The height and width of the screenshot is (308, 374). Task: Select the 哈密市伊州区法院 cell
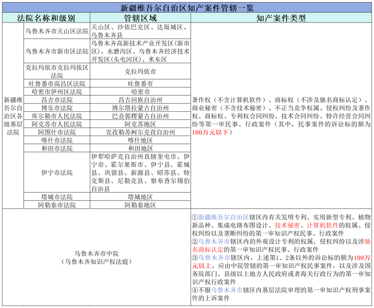click(57, 92)
